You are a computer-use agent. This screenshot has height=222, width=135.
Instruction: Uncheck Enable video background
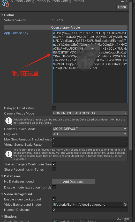click(x=54, y=199)
